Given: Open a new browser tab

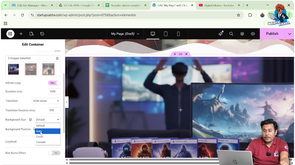Looking at the screenshot, I should 247,5.
